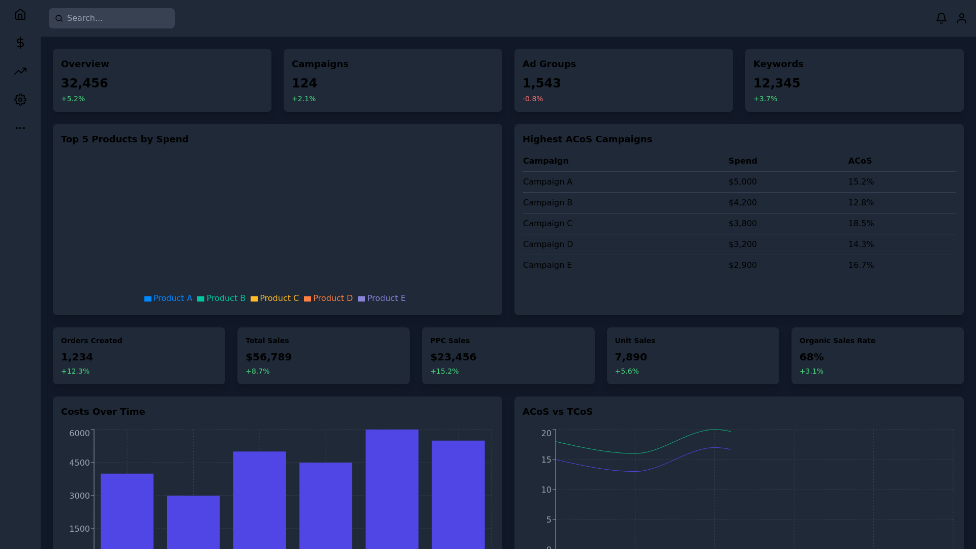Viewport: 976px width, 549px height.
Task: Sort the table by the Spend column
Action: [x=742, y=161]
